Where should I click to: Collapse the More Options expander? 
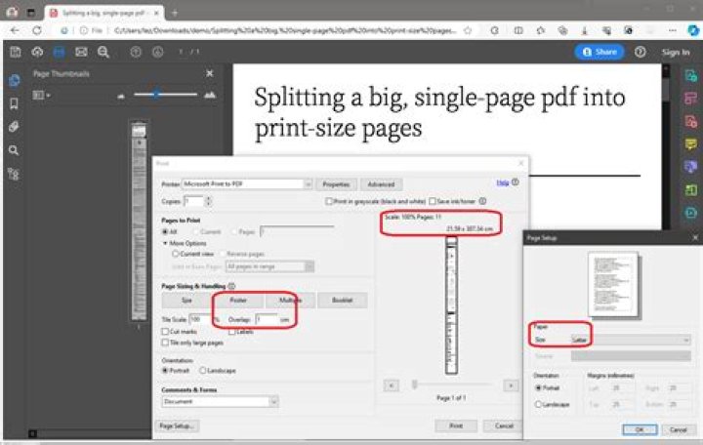point(165,243)
